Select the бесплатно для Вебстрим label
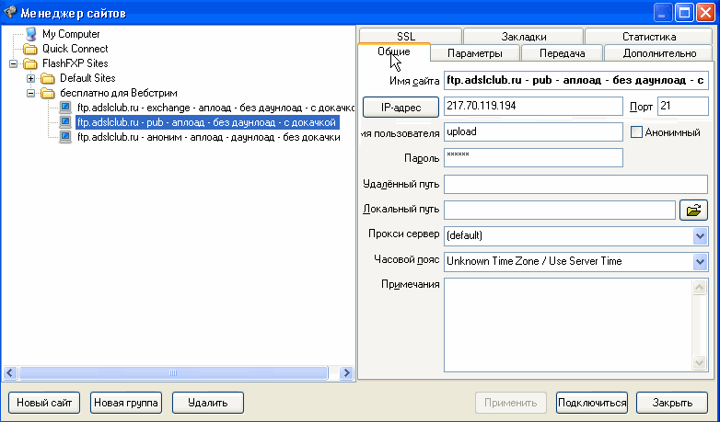Viewport: 720px width, 422px height. (119, 93)
